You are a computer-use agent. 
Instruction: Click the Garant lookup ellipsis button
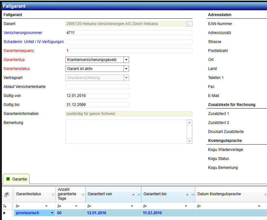(x=189, y=24)
